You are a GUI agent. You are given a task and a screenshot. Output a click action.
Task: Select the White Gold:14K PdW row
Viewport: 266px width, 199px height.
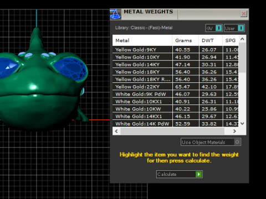click(176, 124)
